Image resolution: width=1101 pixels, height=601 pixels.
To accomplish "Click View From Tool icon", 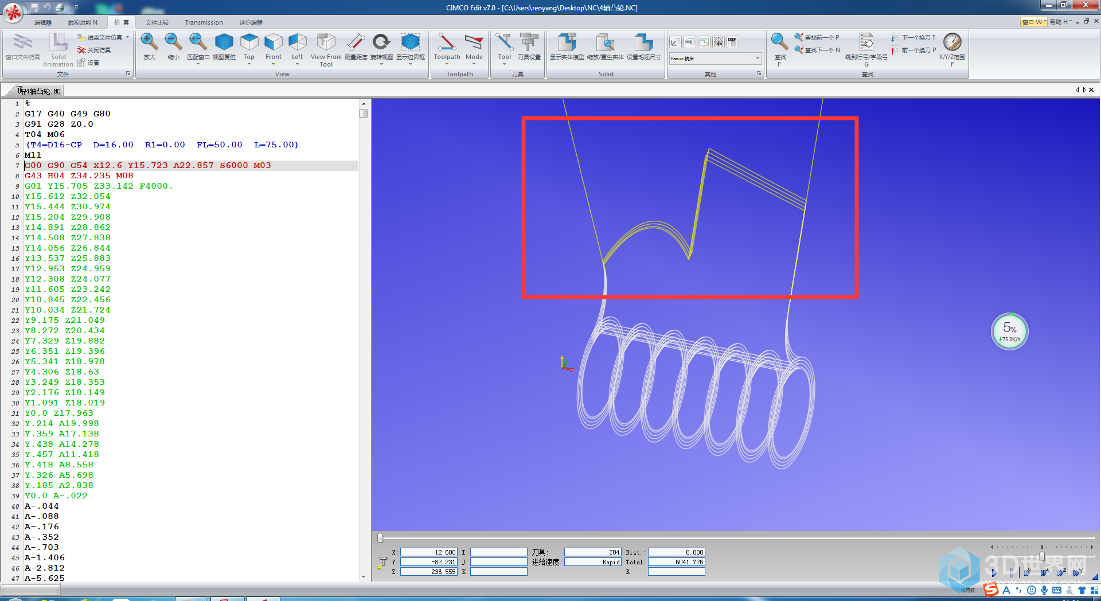I will tap(326, 42).
